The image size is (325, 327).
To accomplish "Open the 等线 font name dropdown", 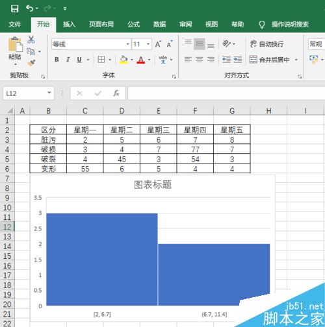I will point(127,44).
